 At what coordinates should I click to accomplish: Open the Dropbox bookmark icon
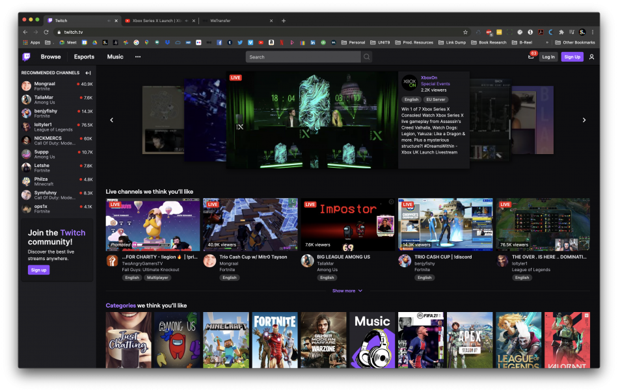pyautogui.click(x=167, y=42)
